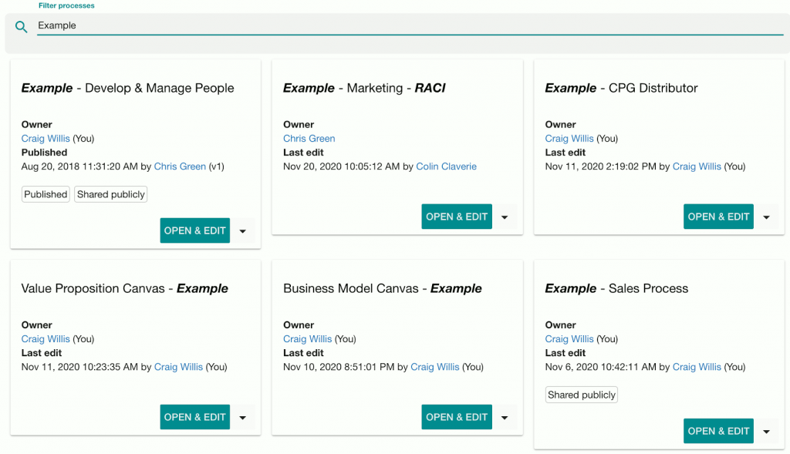Click the Colin Claverie last-edit link
Viewport: 790px width, 454px height.
tap(446, 166)
